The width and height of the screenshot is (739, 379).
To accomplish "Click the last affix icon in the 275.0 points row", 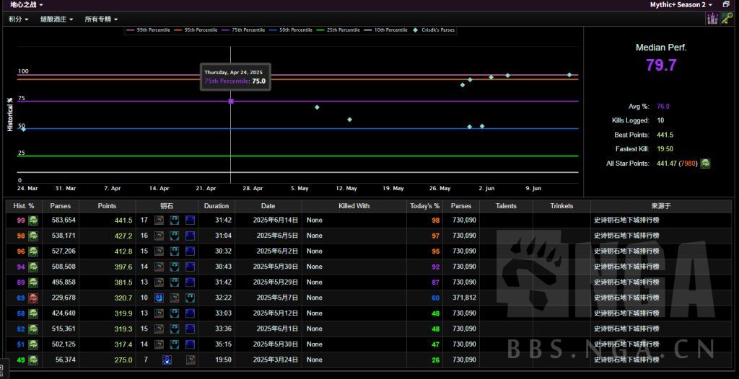I will 191,360.
